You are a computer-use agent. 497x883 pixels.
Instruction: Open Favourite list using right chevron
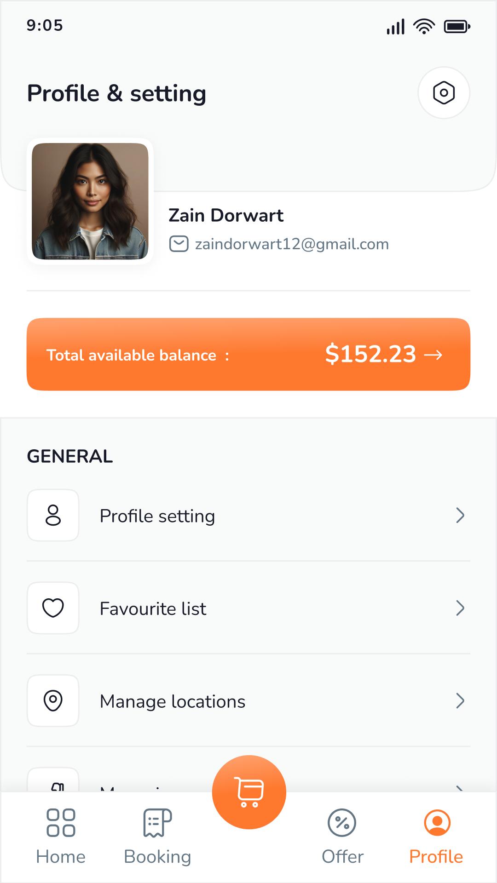pos(460,608)
